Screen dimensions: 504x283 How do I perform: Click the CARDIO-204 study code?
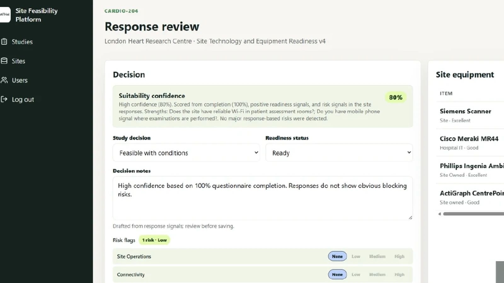(121, 11)
